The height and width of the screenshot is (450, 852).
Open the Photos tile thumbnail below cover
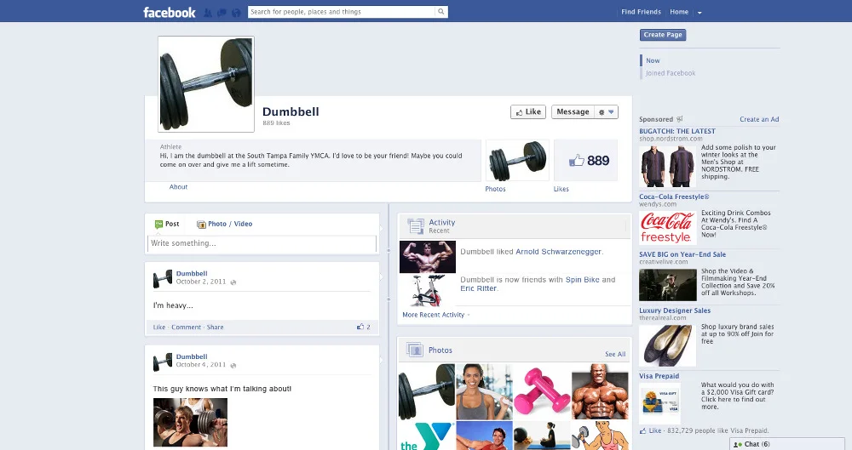coord(517,160)
